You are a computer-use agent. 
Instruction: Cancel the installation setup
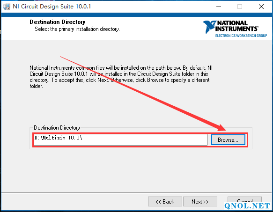pyautogui.click(x=244, y=200)
